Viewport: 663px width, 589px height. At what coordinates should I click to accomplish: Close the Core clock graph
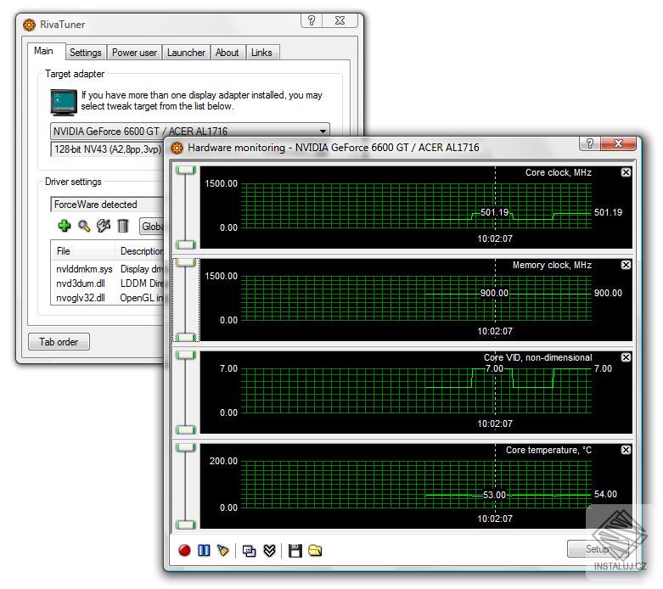[x=626, y=172]
